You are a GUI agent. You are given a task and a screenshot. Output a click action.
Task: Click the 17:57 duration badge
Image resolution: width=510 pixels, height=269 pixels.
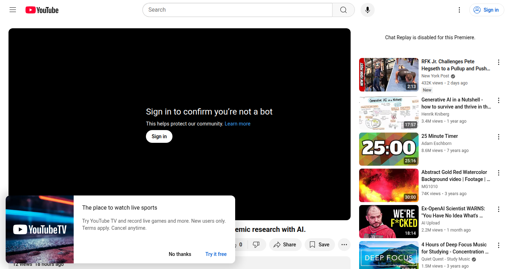(x=410, y=125)
